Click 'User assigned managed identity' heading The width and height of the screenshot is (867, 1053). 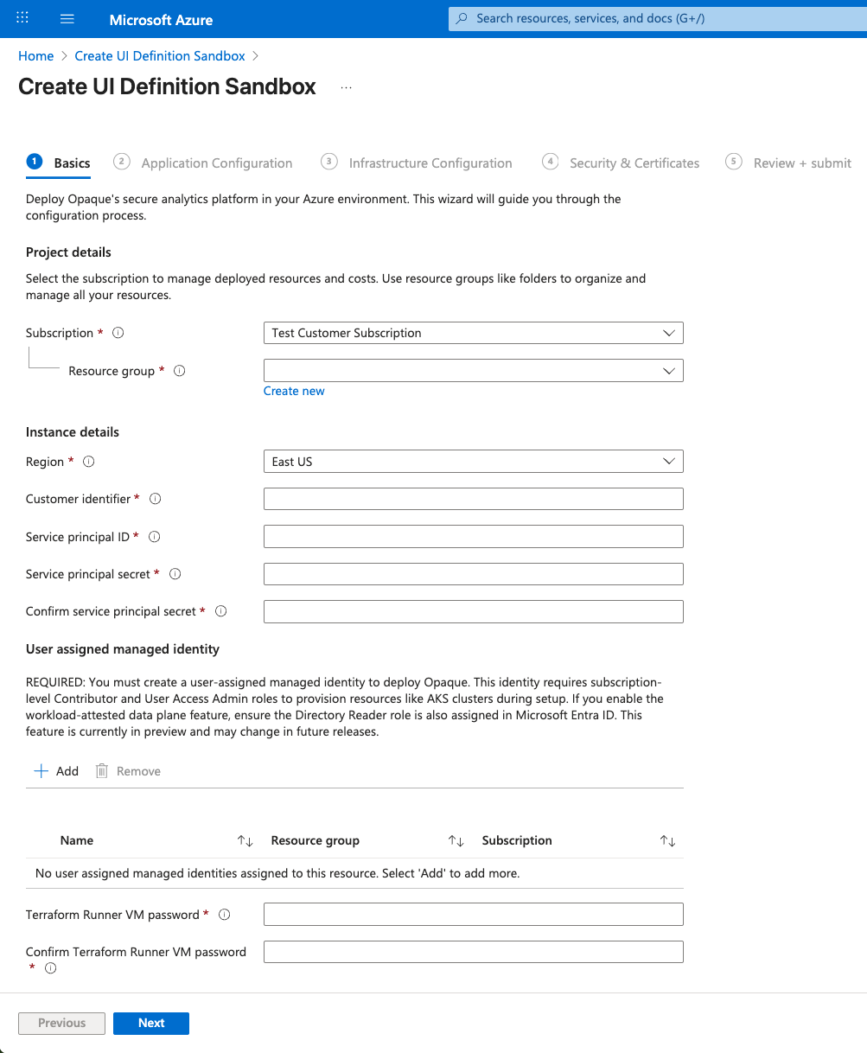123,649
